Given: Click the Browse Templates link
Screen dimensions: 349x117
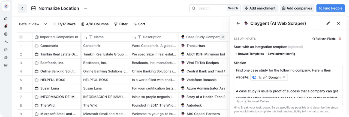Looking at the screenshot, I should click(x=249, y=54).
